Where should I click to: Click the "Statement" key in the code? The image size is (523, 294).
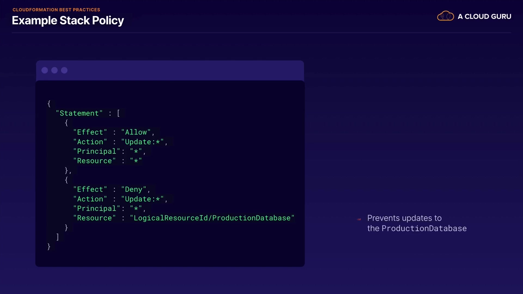79,113
